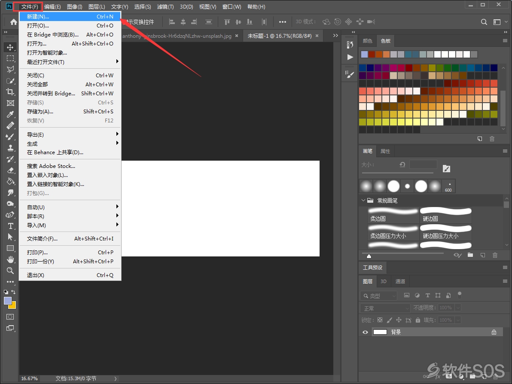Image resolution: width=512 pixels, height=384 pixels.
Task: Expand the Generate 生成 submenu
Action: (x=70, y=143)
